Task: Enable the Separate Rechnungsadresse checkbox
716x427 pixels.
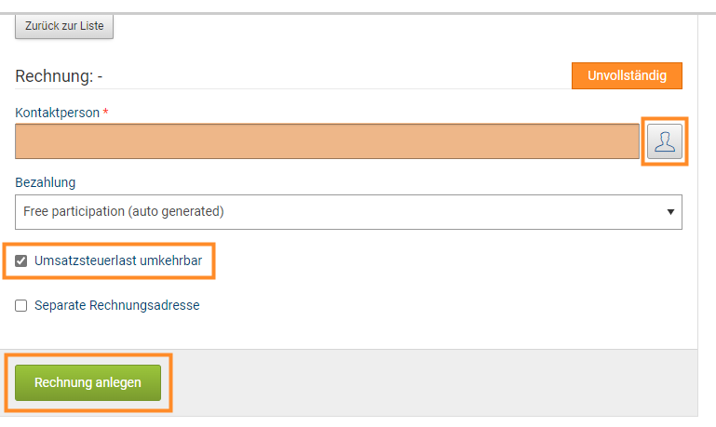Action: click(x=21, y=305)
